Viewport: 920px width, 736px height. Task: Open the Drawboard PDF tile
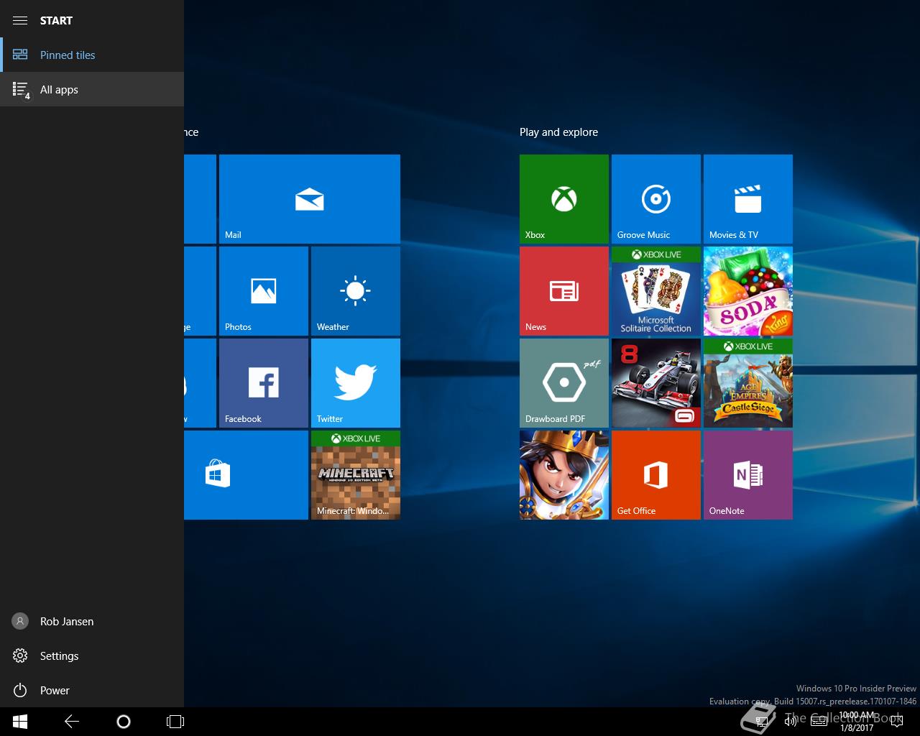[x=563, y=383]
